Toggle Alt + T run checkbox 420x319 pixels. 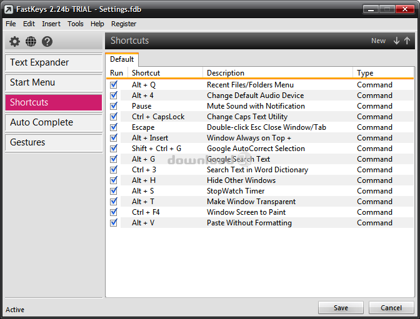click(114, 202)
